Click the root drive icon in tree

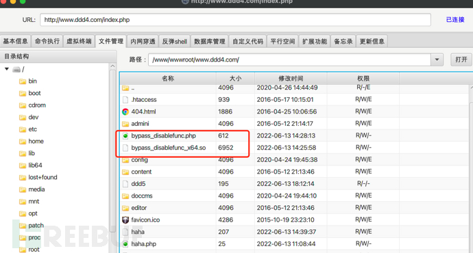point(16,70)
